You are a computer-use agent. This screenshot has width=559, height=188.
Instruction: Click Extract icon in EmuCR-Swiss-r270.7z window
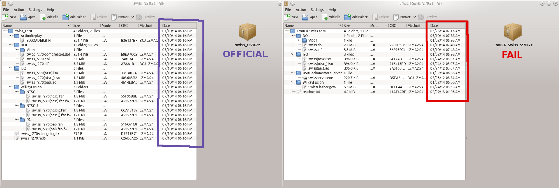(396, 17)
